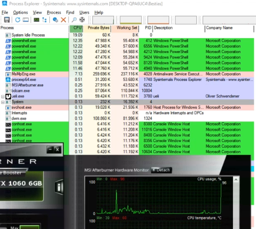Click the commit history mini graph in toolbar
256x229 pixels.
click(131, 20)
